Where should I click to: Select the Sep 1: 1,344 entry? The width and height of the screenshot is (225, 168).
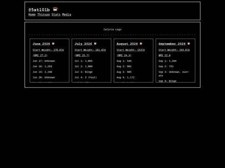(167, 61)
